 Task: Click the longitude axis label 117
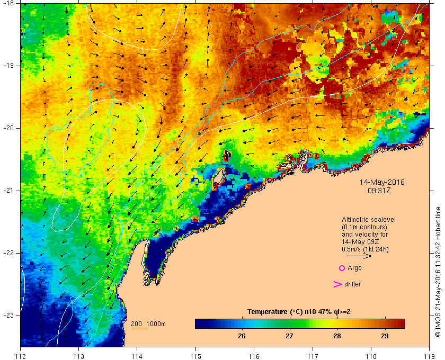tap(313, 356)
